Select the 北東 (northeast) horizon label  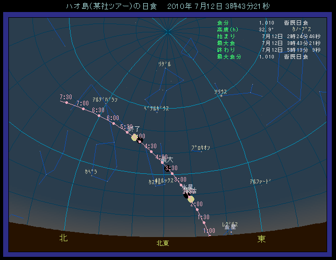pyautogui.click(x=163, y=243)
